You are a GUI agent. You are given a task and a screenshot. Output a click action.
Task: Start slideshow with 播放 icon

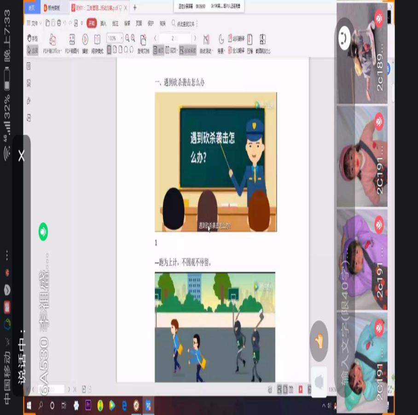point(85,40)
